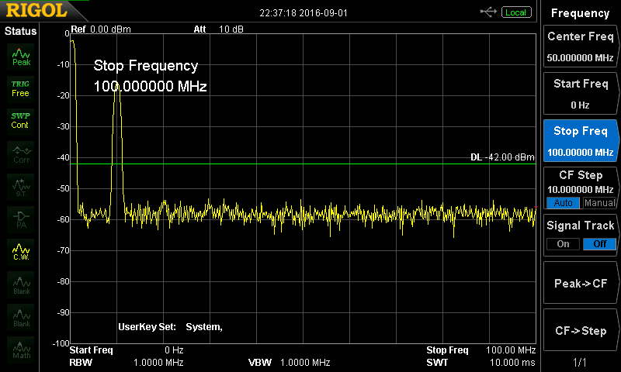Image resolution: width=621 pixels, height=372 pixels.
Task: Select the TRIG Free status icon
Action: [21, 89]
